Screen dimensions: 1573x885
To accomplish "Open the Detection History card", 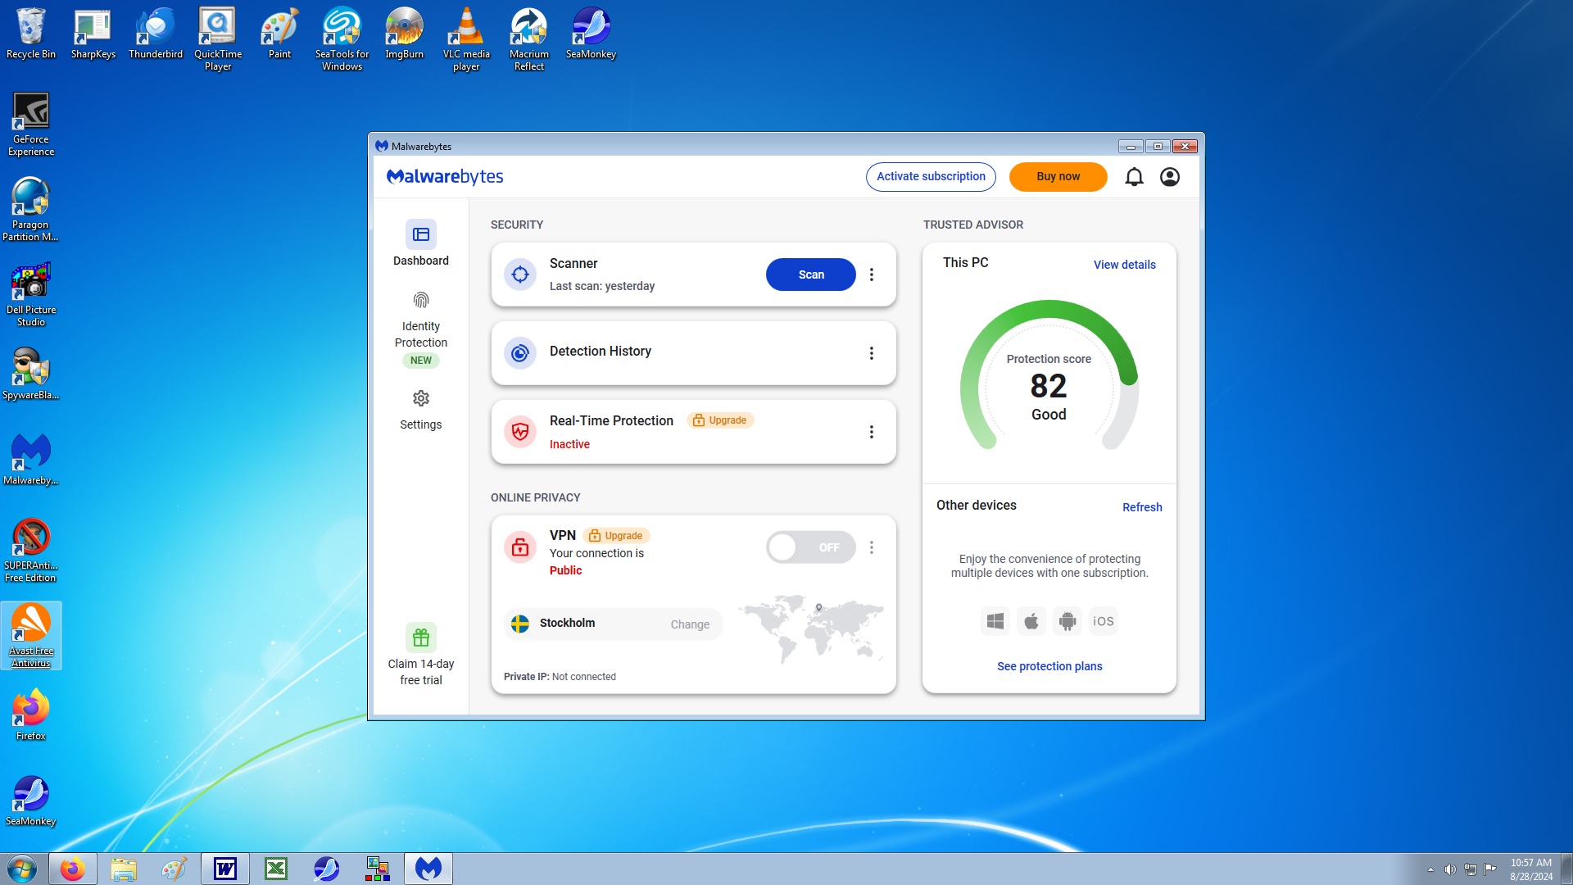I will [693, 353].
